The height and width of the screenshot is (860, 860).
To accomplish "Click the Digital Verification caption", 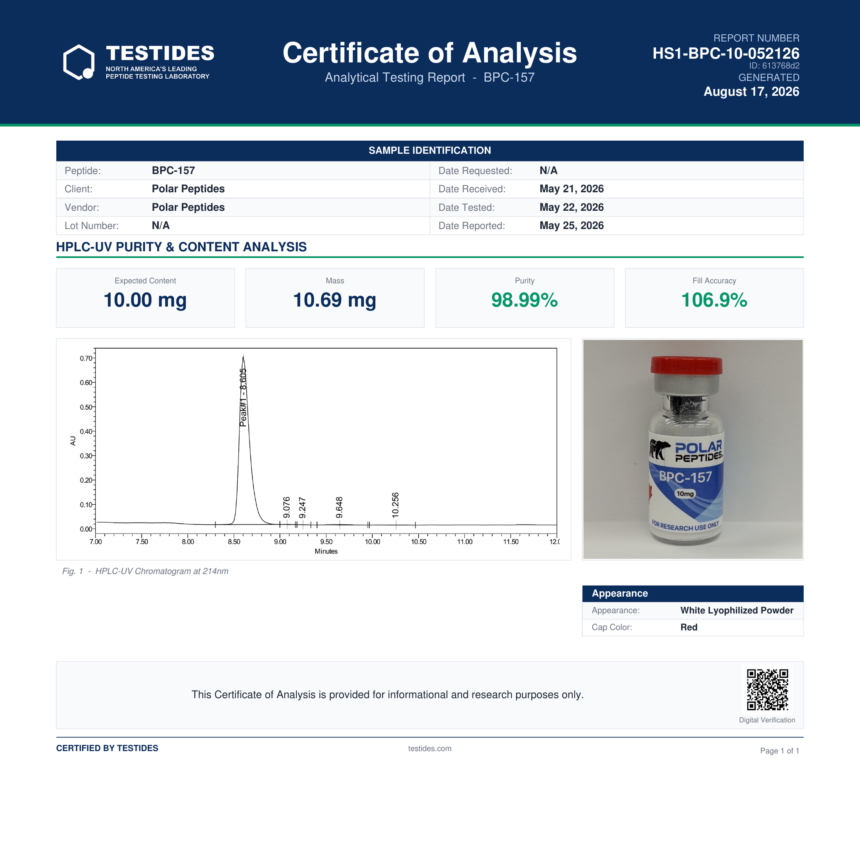I will pos(767,720).
